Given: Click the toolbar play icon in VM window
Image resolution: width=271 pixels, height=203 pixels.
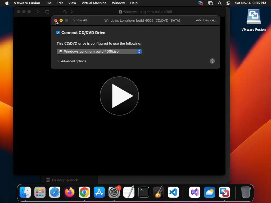Looking at the screenshot, I should 38,12.
